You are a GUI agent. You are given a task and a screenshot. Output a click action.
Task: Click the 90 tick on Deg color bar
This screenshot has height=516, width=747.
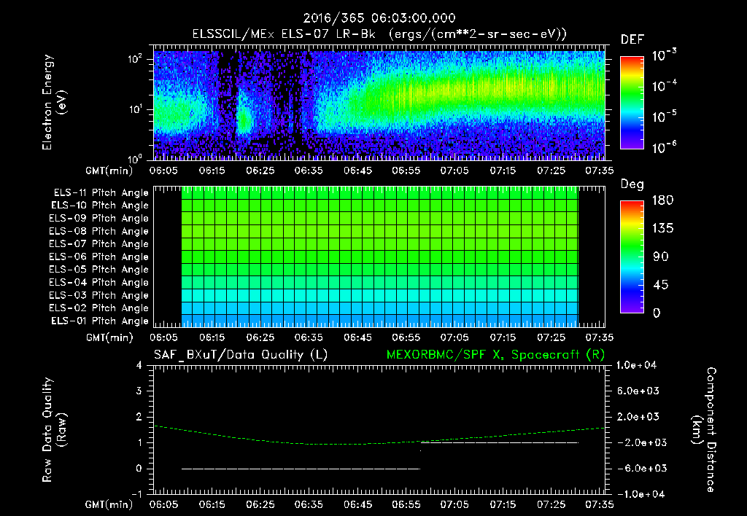pos(661,257)
